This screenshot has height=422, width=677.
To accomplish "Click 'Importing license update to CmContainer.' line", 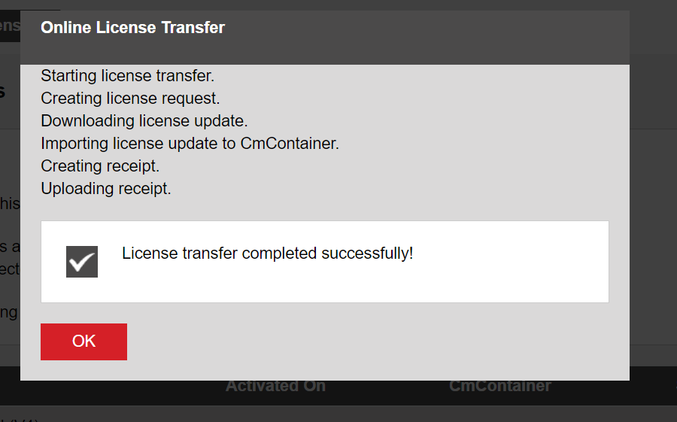I will pos(190,144).
